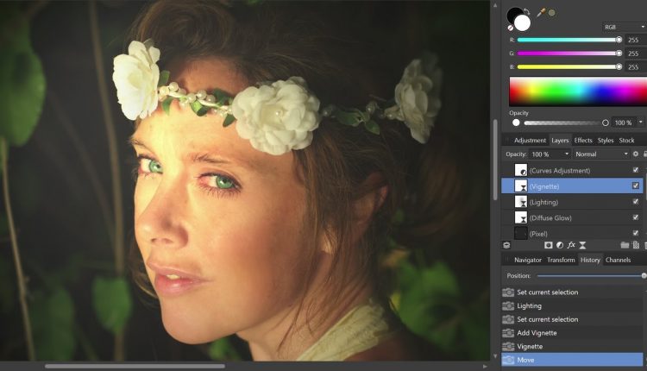Click the canvas scroll-down arrow

point(495,355)
